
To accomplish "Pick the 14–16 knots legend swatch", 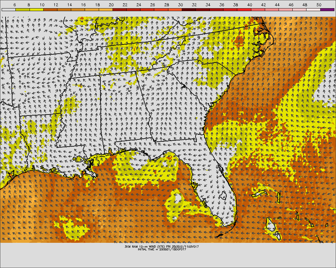I will tap(78, 9).
